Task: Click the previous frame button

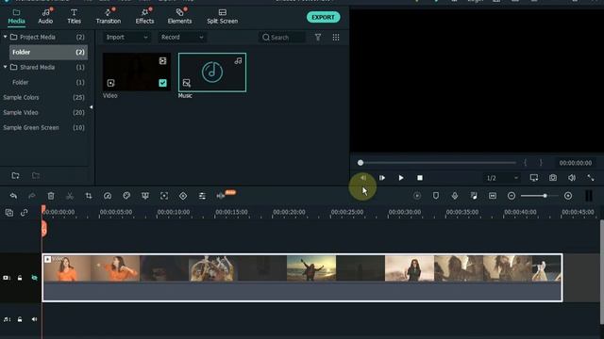Action: click(x=363, y=178)
